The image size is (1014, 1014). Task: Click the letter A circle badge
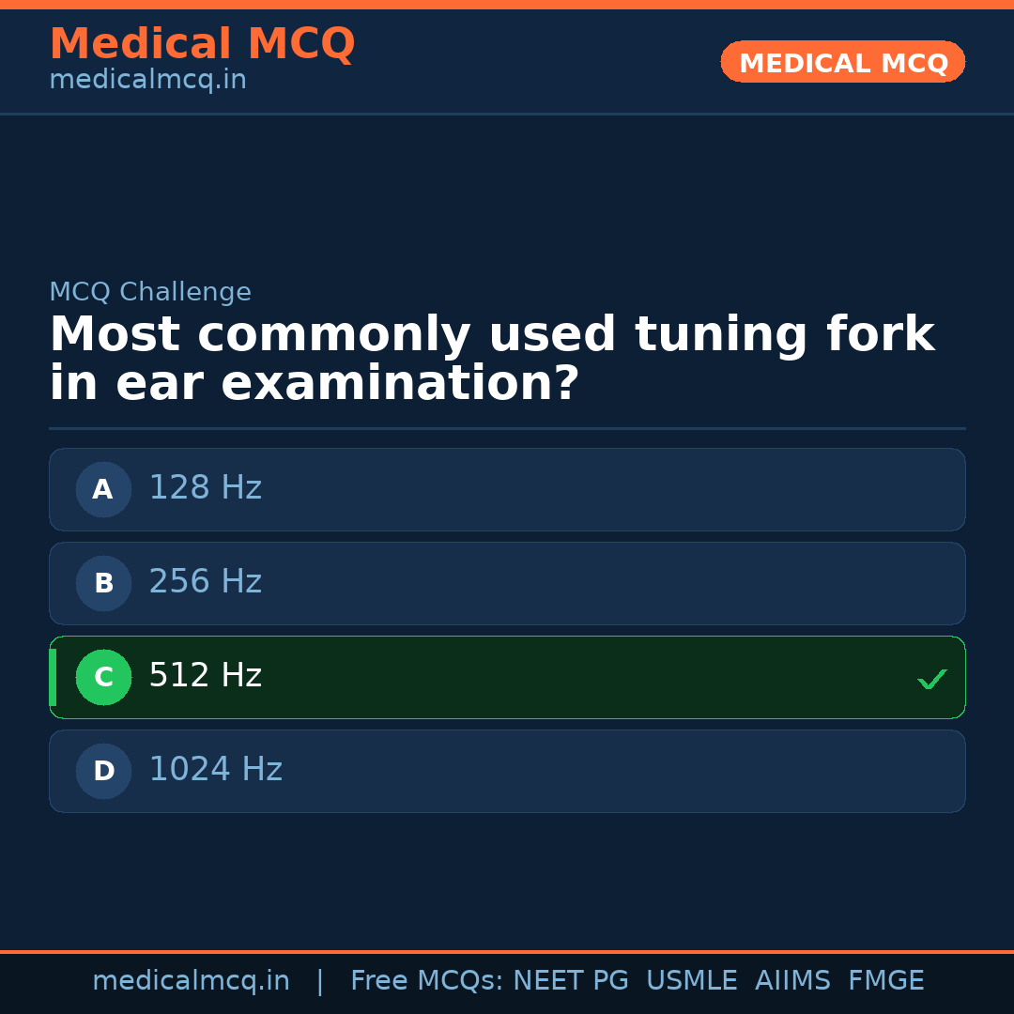pos(103,489)
